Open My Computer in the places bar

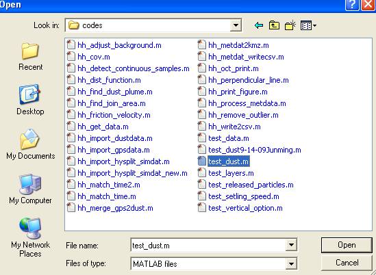pos(30,189)
